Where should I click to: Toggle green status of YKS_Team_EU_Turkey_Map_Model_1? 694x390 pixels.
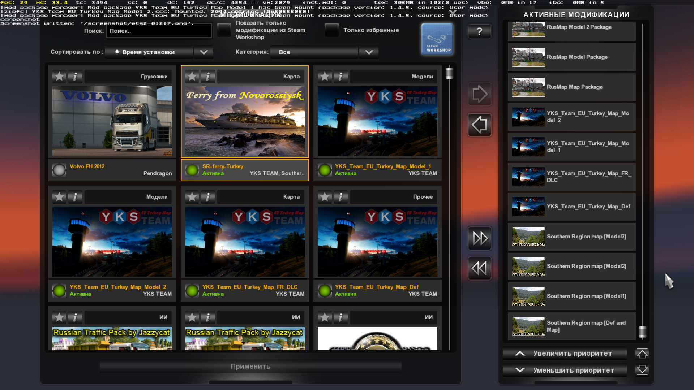pyautogui.click(x=325, y=170)
